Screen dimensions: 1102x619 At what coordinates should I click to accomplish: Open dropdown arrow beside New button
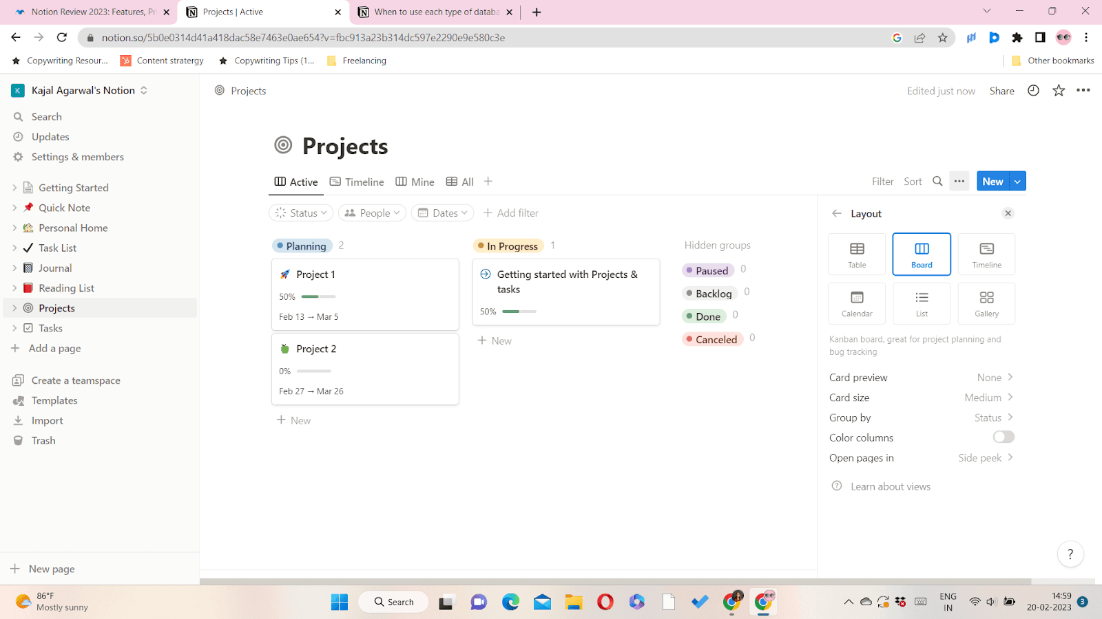coord(1017,182)
